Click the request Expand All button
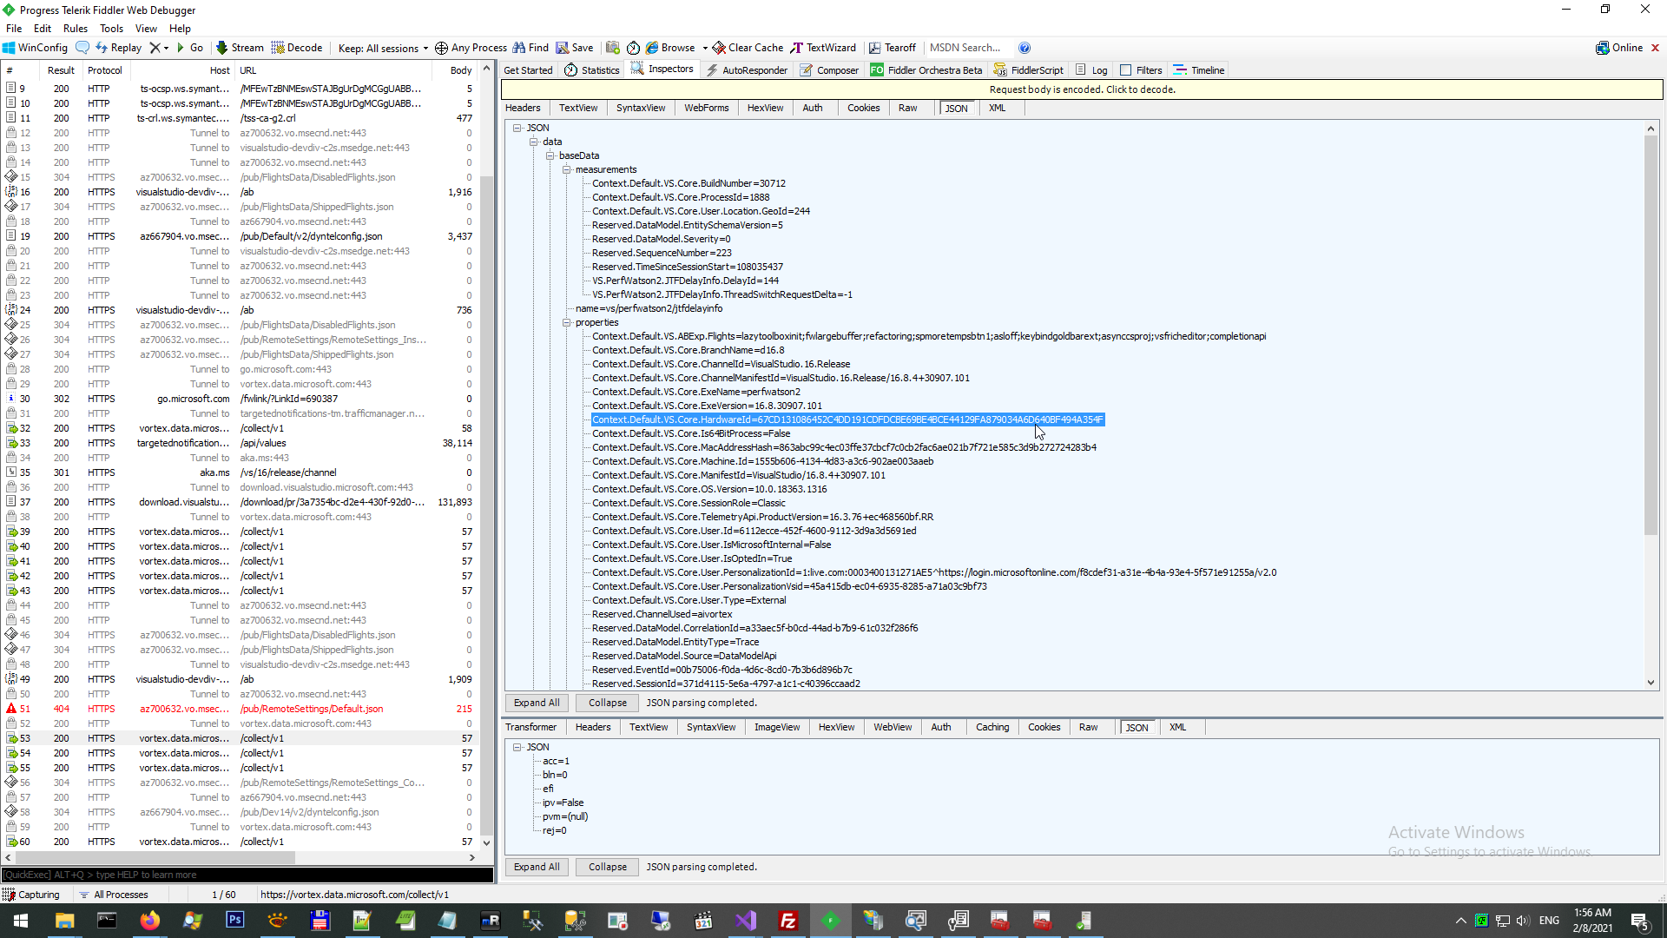 [536, 703]
